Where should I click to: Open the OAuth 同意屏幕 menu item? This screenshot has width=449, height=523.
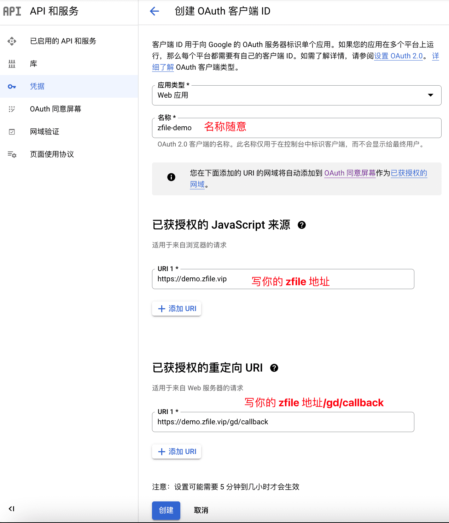pyautogui.click(x=56, y=109)
